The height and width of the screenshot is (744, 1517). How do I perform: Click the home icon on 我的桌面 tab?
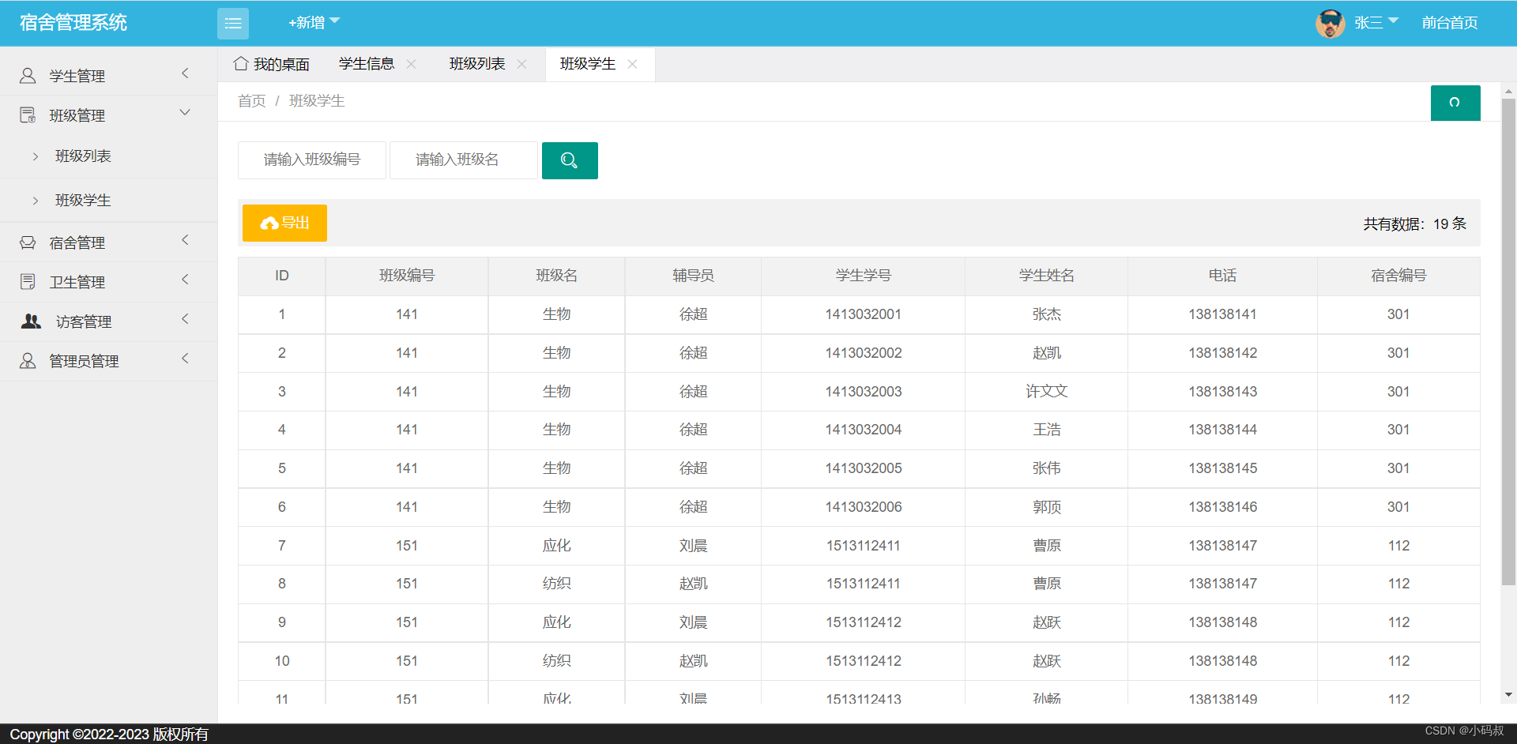(x=241, y=63)
